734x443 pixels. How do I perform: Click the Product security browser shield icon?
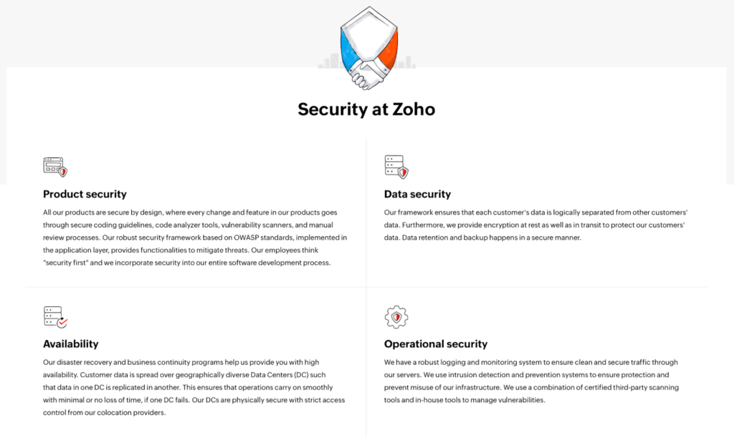click(55, 167)
